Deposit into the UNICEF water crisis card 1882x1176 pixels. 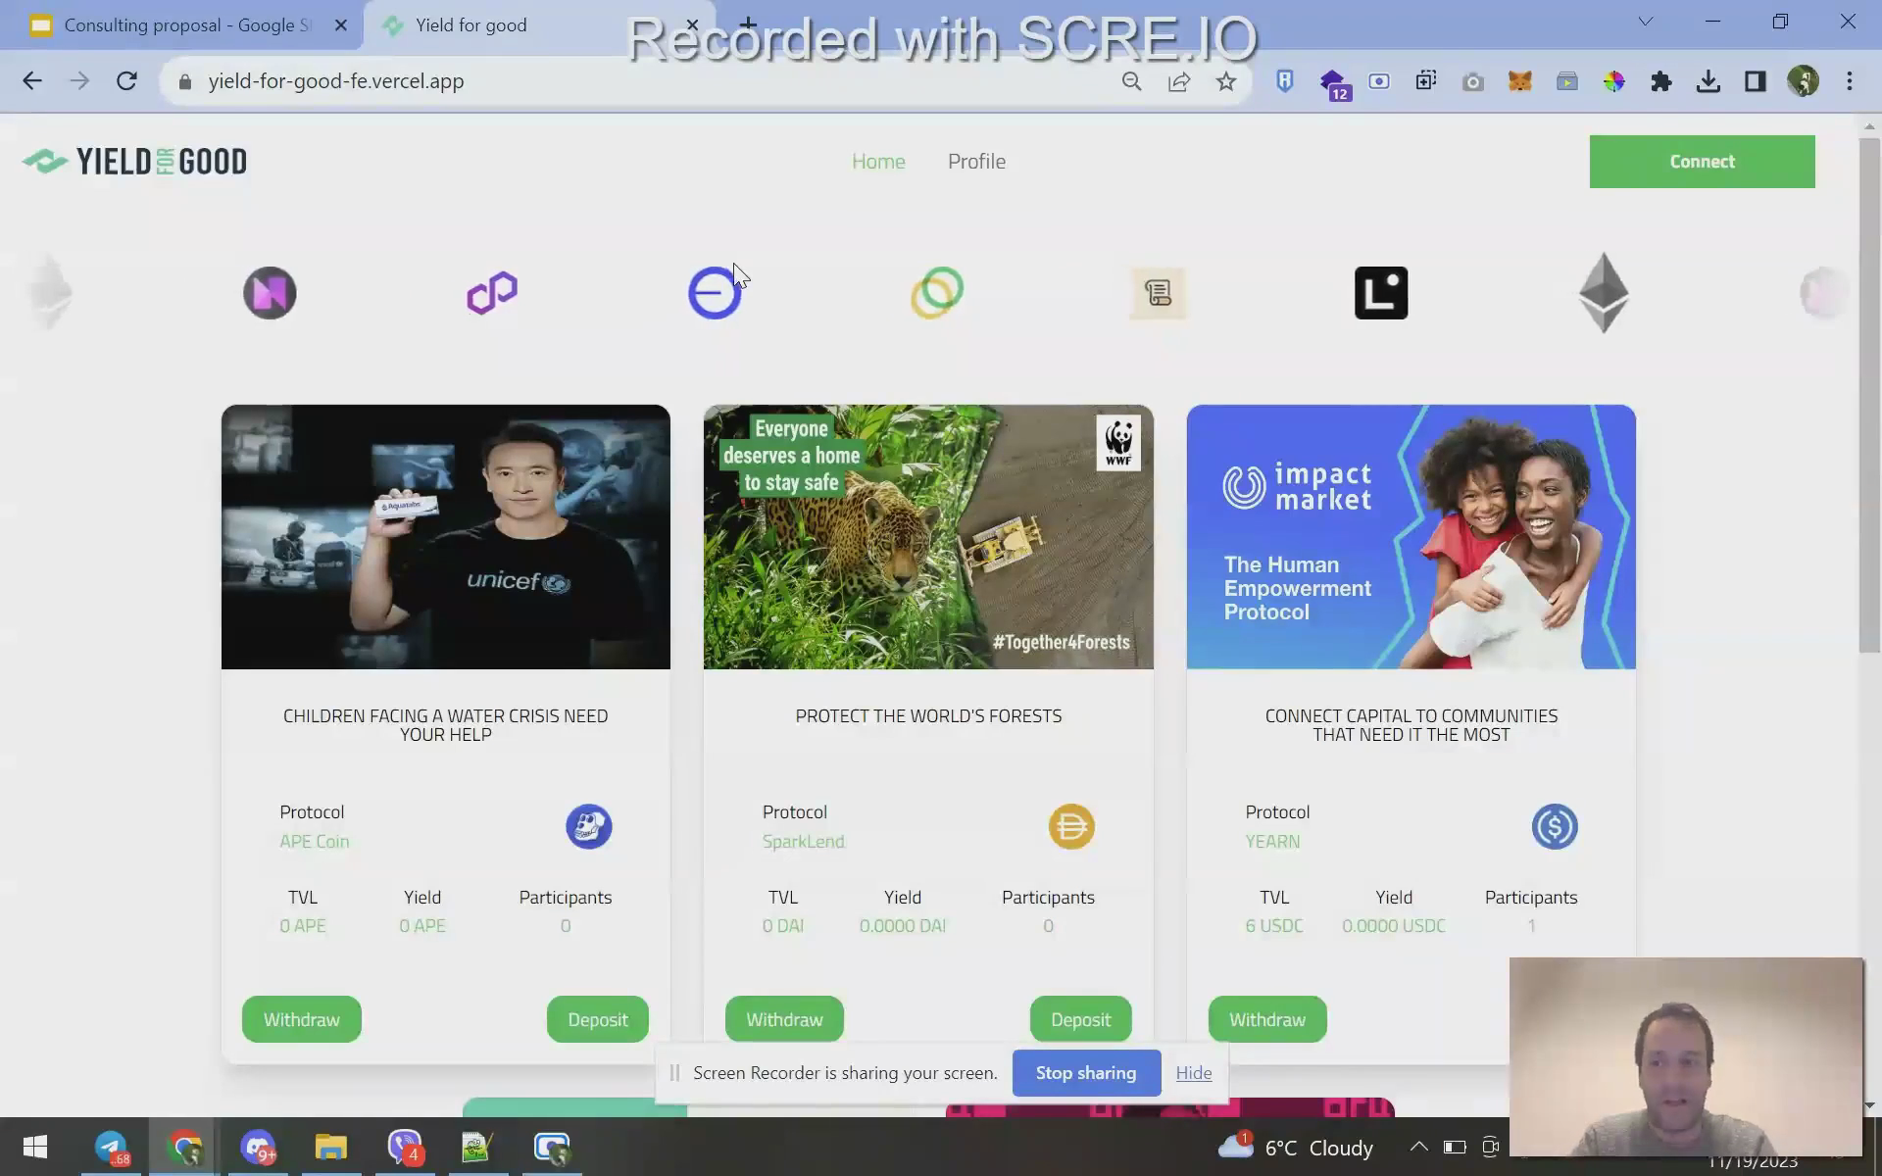click(x=598, y=1019)
